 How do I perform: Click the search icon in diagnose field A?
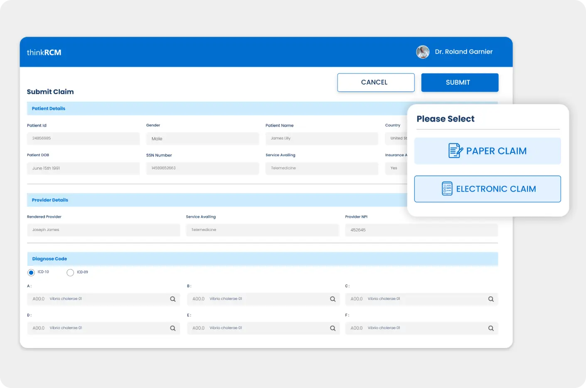coord(172,299)
